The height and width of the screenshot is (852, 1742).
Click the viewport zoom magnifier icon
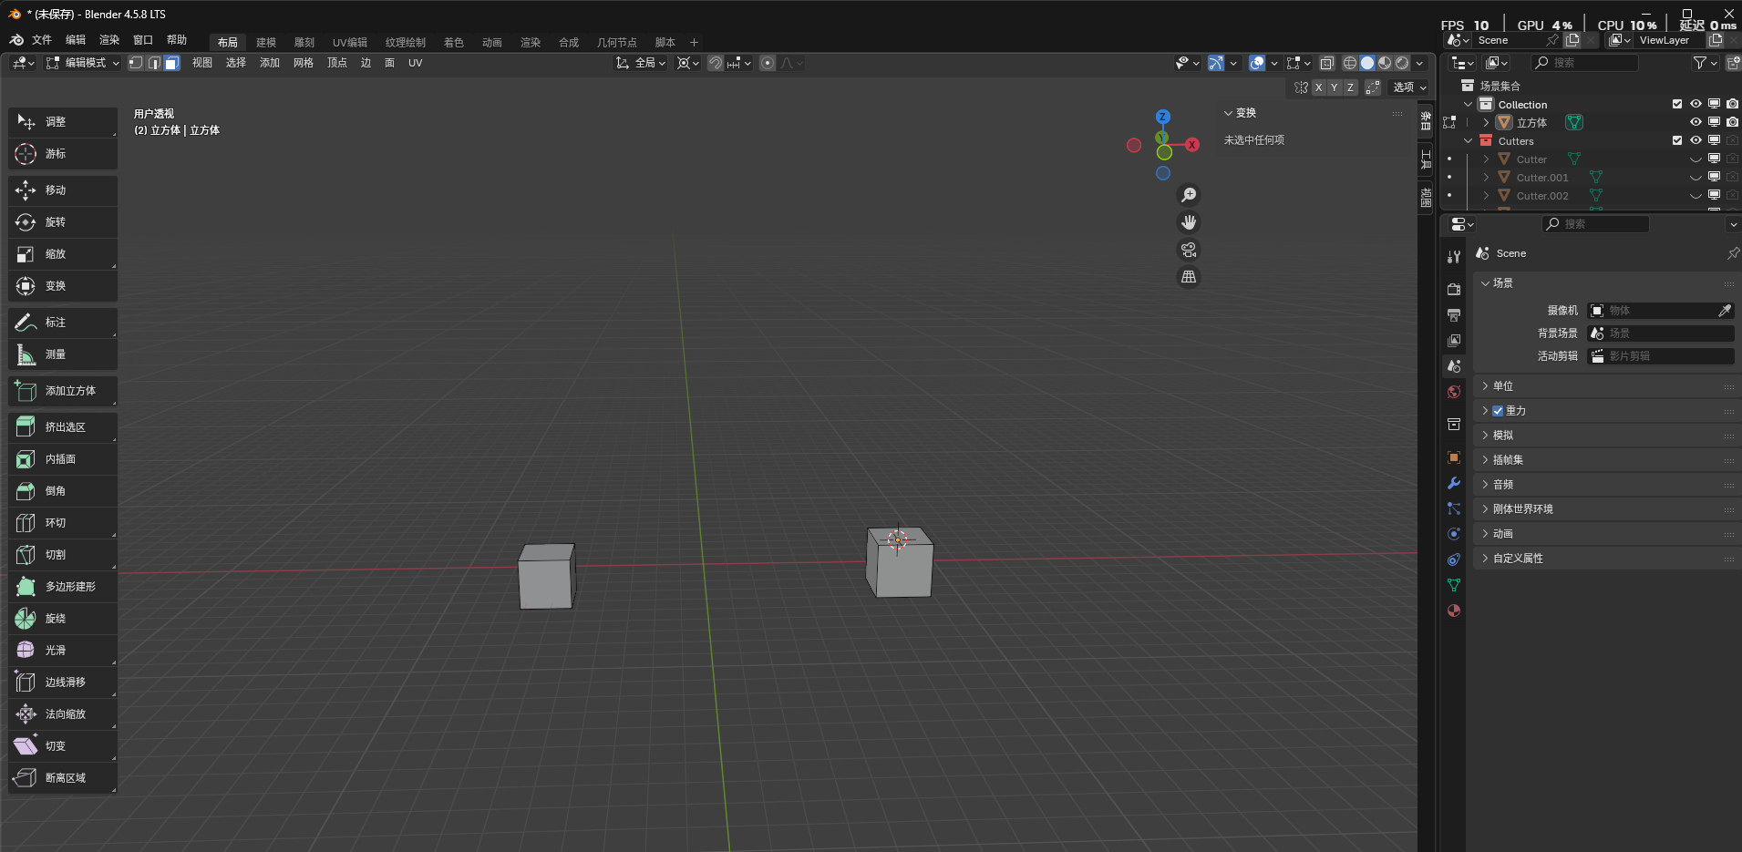(1189, 195)
